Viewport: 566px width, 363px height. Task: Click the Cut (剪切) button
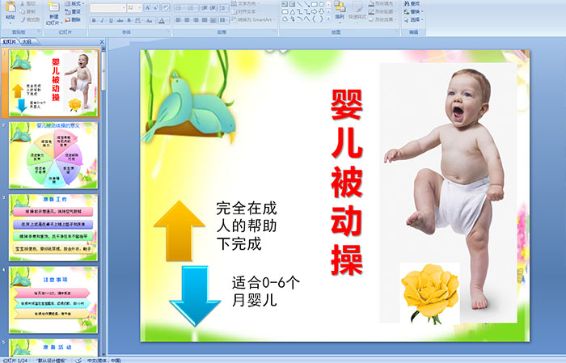(x=27, y=3)
